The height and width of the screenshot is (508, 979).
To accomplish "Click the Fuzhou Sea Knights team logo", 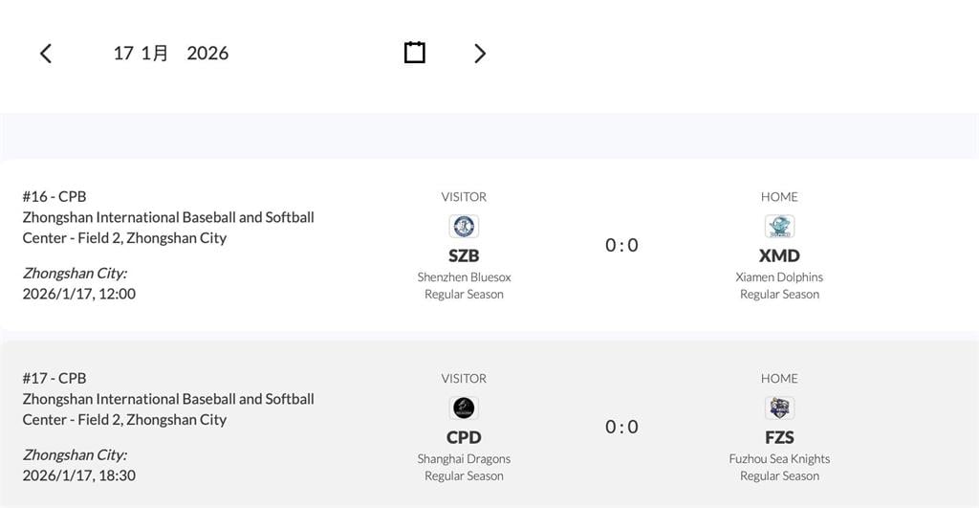I will pyautogui.click(x=779, y=409).
